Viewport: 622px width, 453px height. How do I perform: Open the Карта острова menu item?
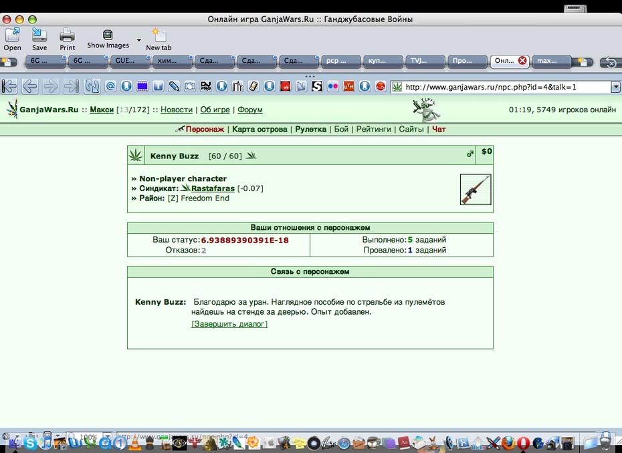pos(260,129)
